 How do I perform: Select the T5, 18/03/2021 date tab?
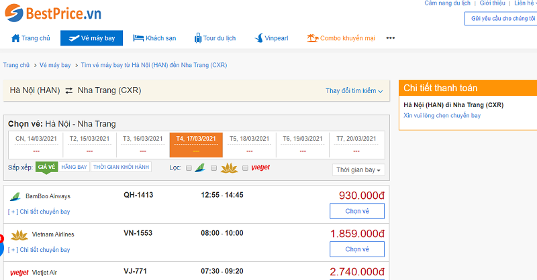[249, 145]
